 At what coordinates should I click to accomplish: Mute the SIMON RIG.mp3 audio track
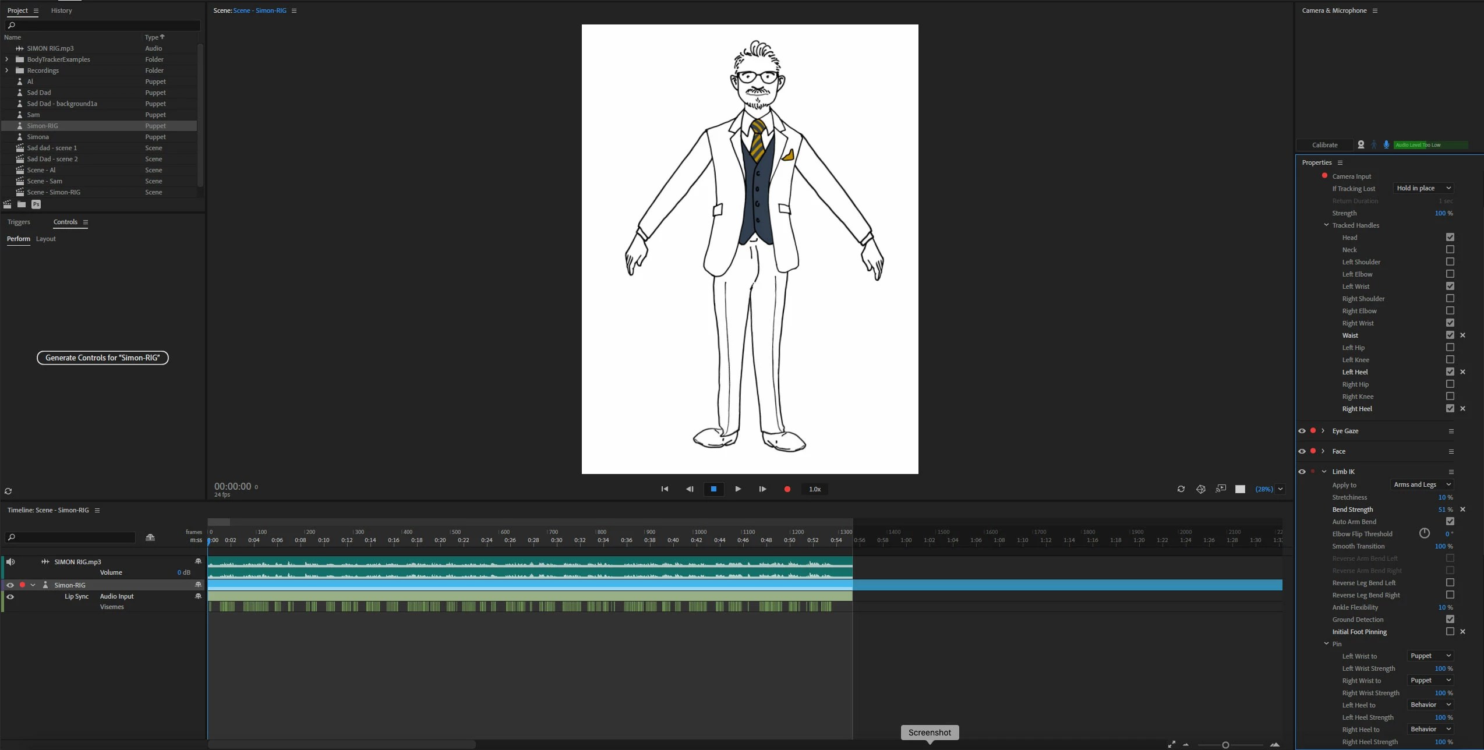(x=10, y=562)
